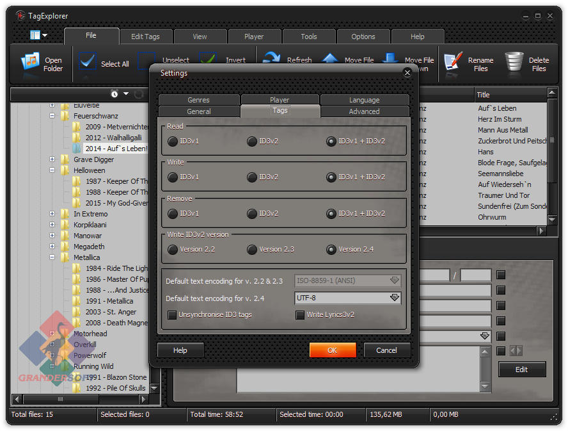Open the application menu icon at top-left
This screenshot has width=568, height=431.
(36, 35)
